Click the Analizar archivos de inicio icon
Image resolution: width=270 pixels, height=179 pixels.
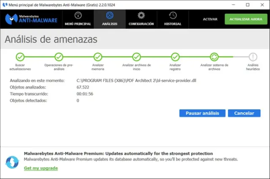136,57
